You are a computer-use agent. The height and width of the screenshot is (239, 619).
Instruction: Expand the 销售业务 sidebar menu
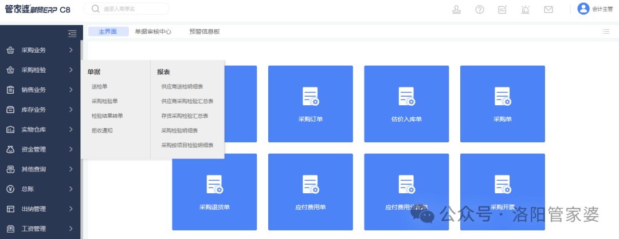click(40, 90)
